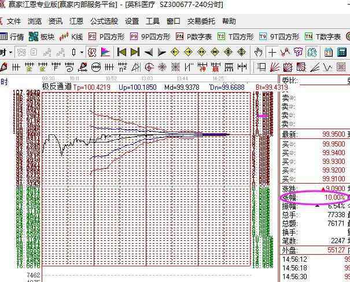Expand the 时 period dropdown arrow
This screenshot has width=350, height=282.
(10, 52)
